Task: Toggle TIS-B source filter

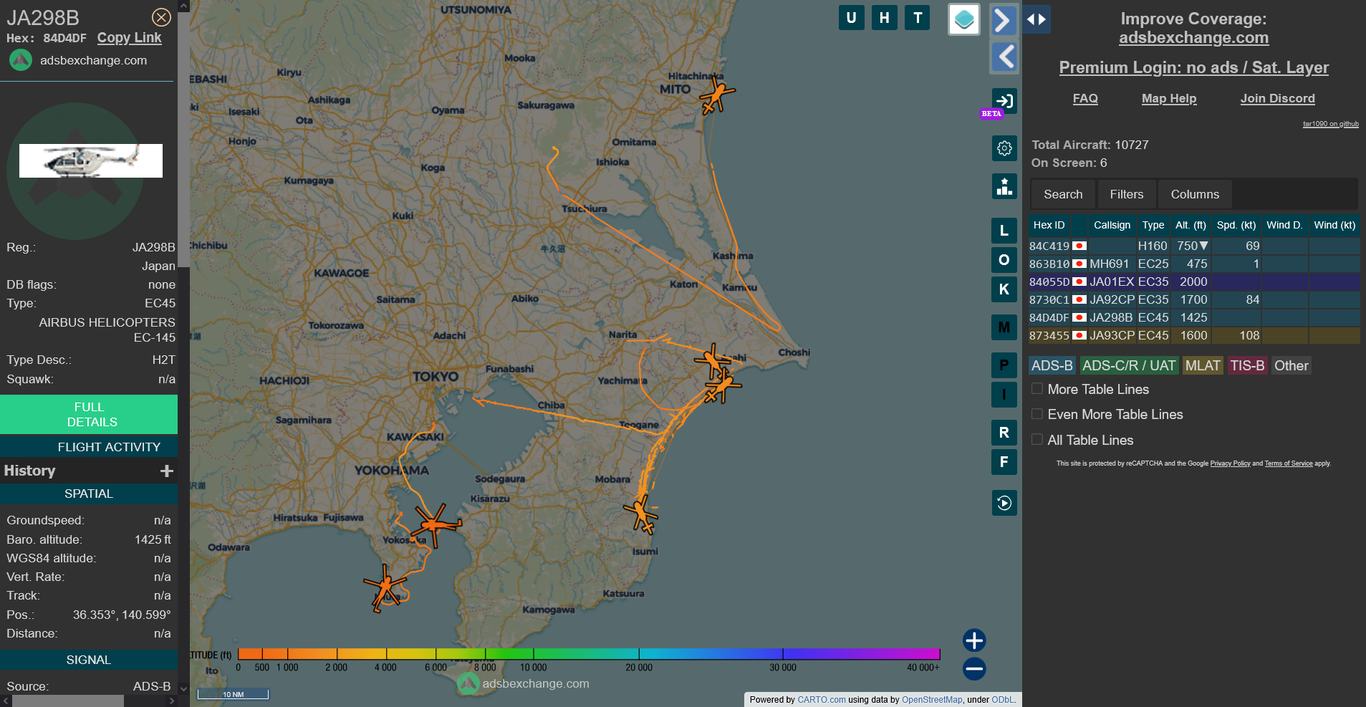Action: [1247, 365]
